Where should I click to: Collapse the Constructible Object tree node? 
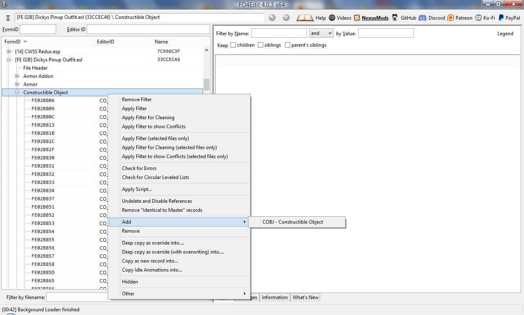[x=17, y=93]
